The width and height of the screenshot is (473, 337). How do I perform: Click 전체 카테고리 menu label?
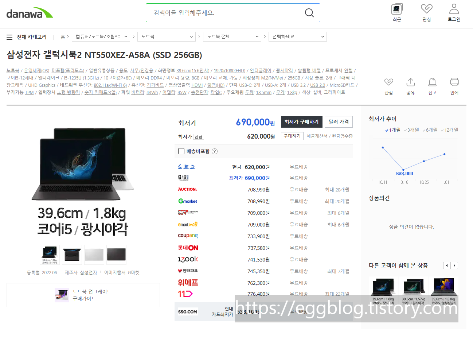(32, 37)
